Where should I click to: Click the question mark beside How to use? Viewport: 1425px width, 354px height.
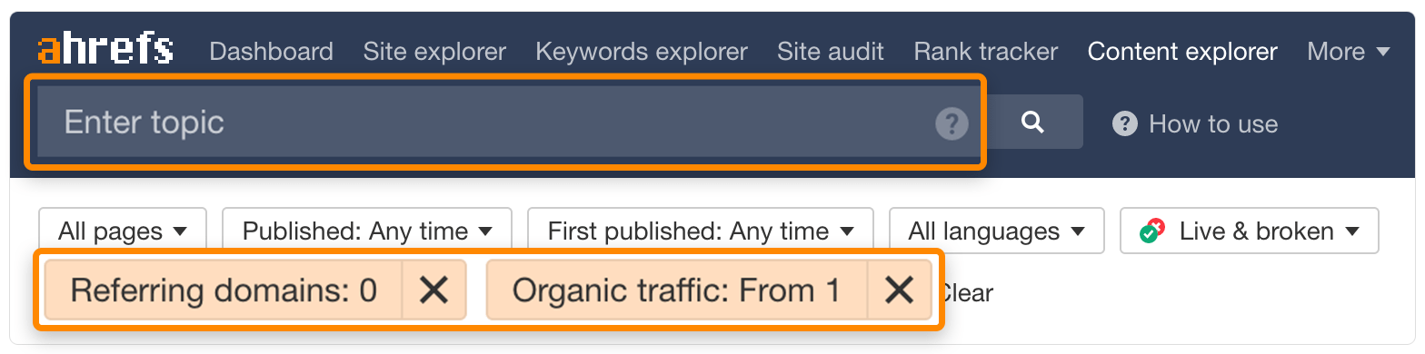1125,123
